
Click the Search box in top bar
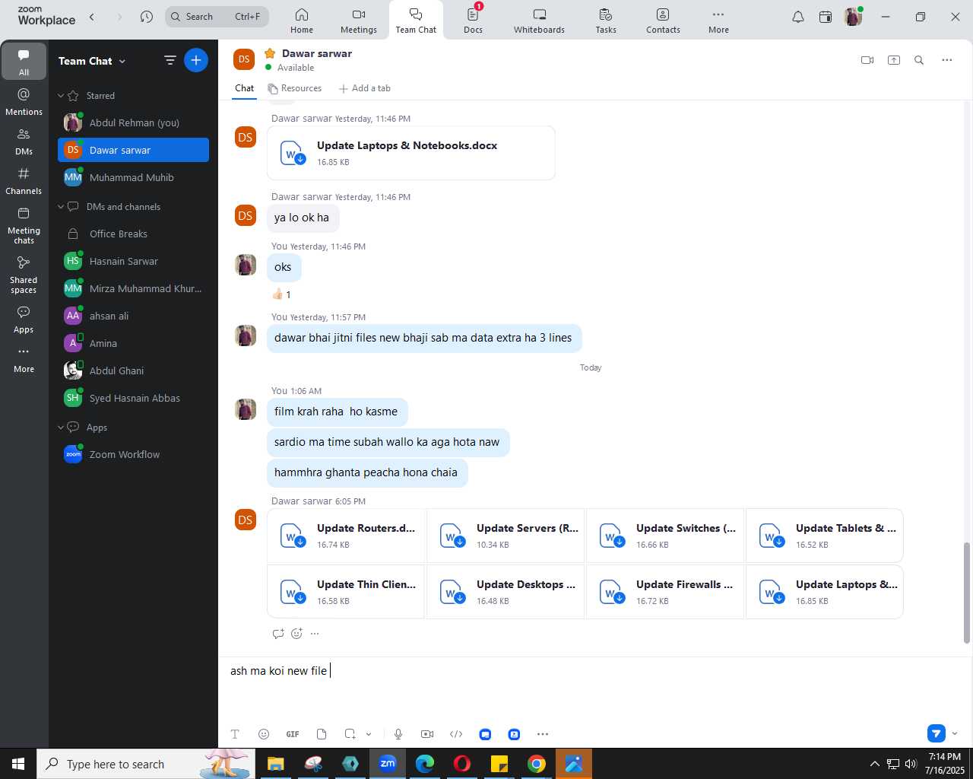pos(217,17)
